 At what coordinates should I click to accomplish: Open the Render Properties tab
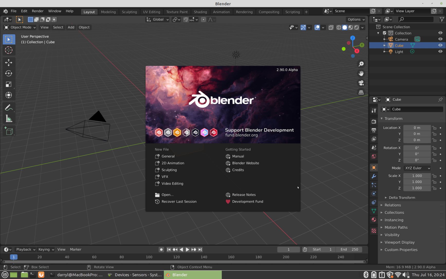click(374, 121)
